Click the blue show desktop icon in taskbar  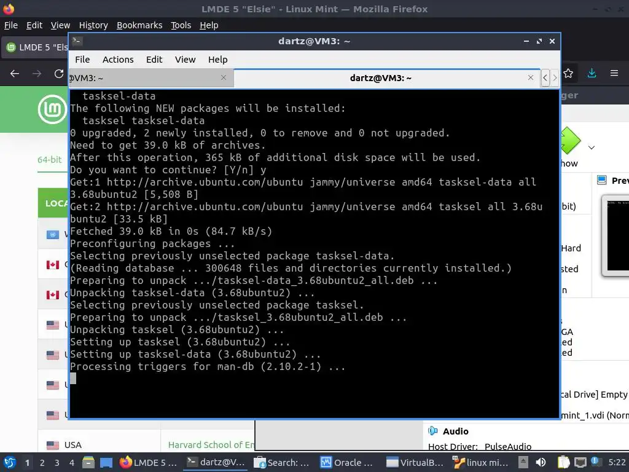[106, 462]
